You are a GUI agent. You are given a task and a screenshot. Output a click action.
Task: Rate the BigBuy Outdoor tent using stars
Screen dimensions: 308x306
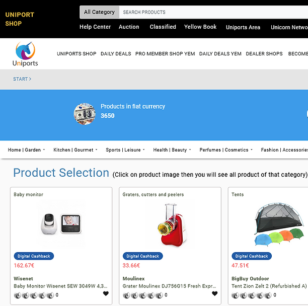[x=252, y=295]
